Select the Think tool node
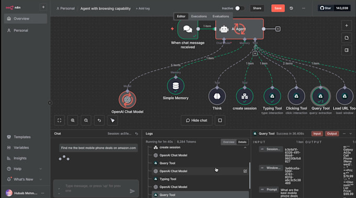Screen dimensions: 356x198 coord(217,96)
